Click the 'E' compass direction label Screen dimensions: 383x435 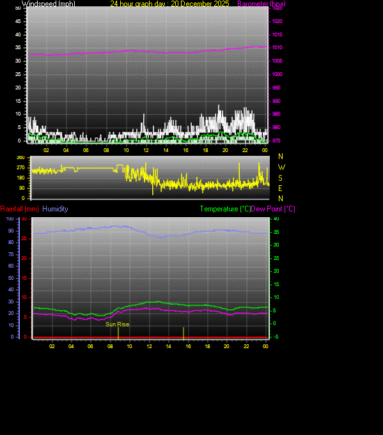click(x=280, y=188)
